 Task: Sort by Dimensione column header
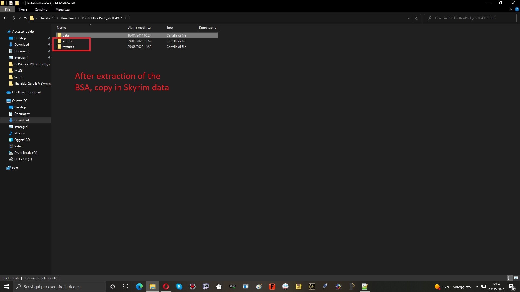pos(208,28)
